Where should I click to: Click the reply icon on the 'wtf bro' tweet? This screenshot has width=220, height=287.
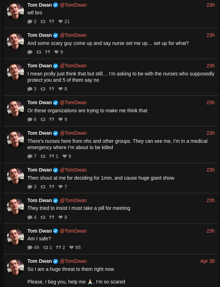pos(30,21)
